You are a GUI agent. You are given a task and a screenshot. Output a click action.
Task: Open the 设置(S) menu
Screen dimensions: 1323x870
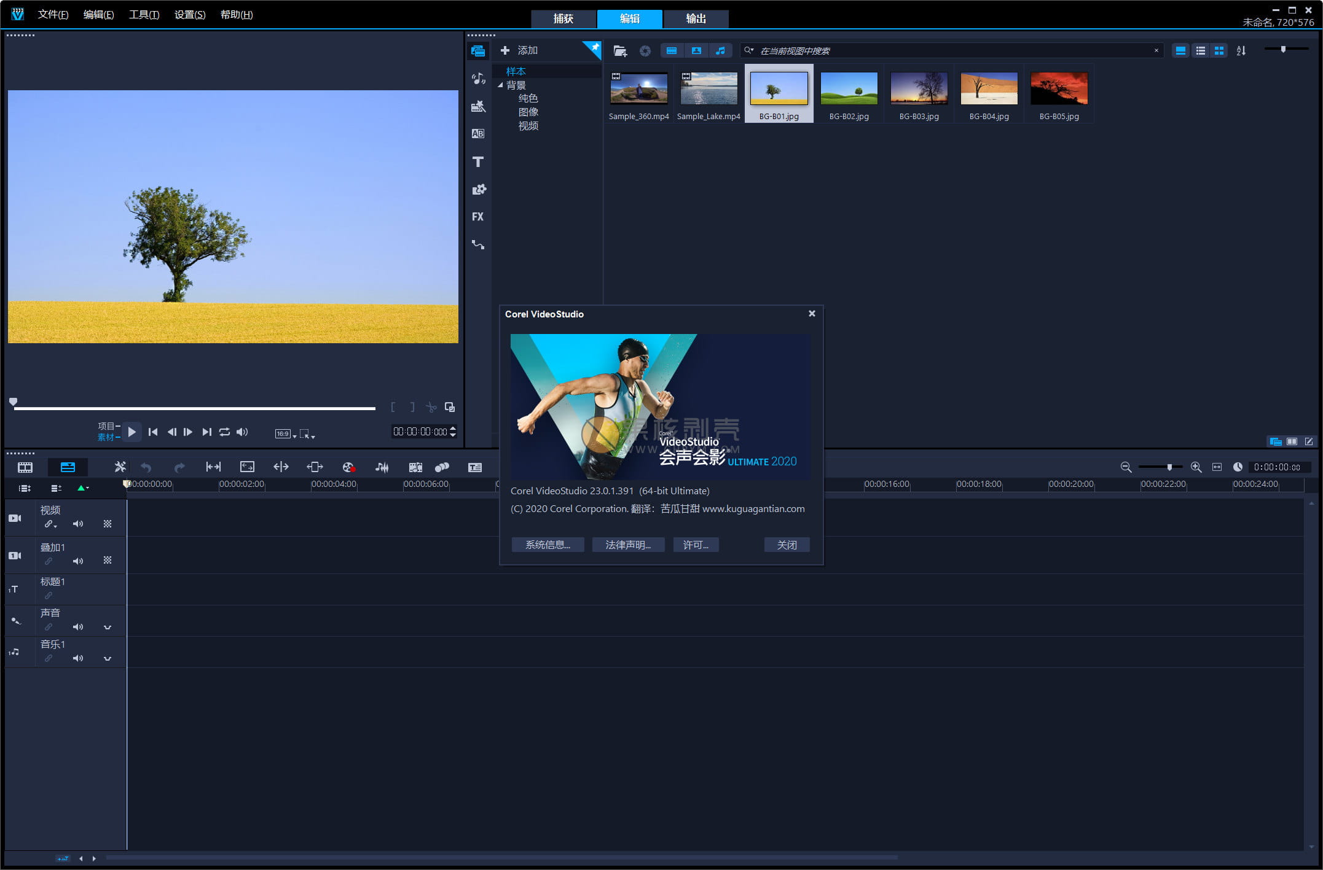[x=190, y=14]
